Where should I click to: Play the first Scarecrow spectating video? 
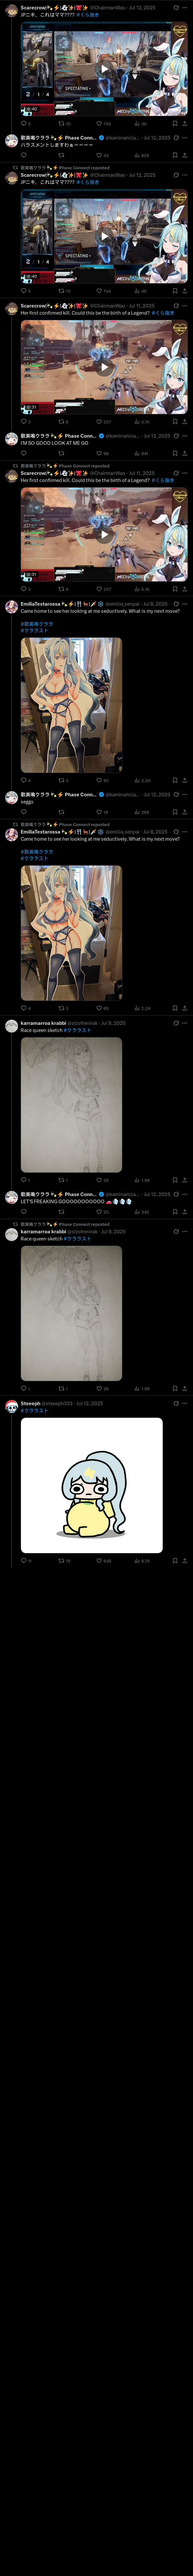tap(105, 69)
